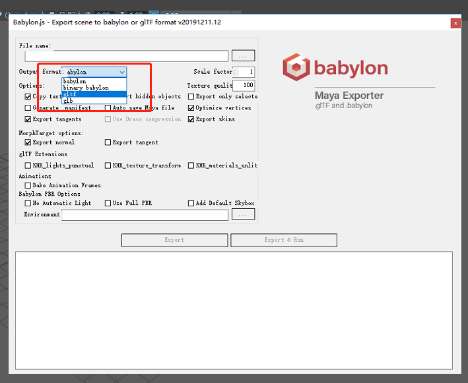Enable KHR_texture_transform extension
This screenshot has width=468, height=383.
pyautogui.click(x=108, y=165)
